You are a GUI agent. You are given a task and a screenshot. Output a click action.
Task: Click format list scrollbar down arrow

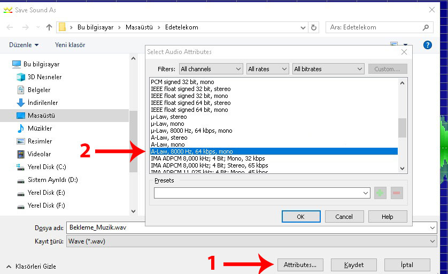(402, 169)
